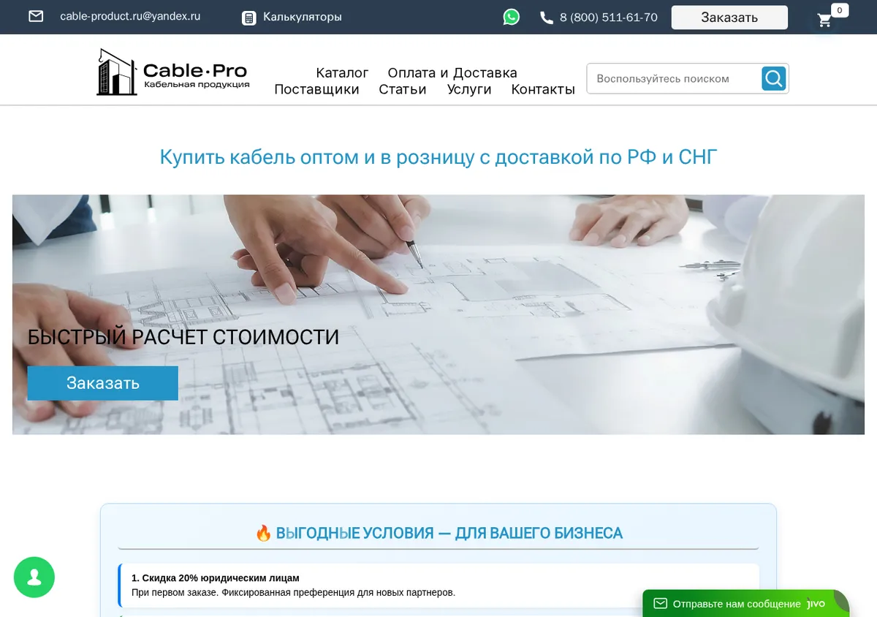The image size is (877, 617).
Task: Click the envelope mail icon in top bar
Action: point(36,16)
